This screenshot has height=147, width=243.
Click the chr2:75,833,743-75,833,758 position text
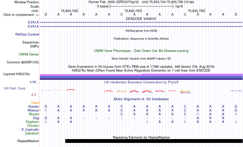[x=168, y=2]
